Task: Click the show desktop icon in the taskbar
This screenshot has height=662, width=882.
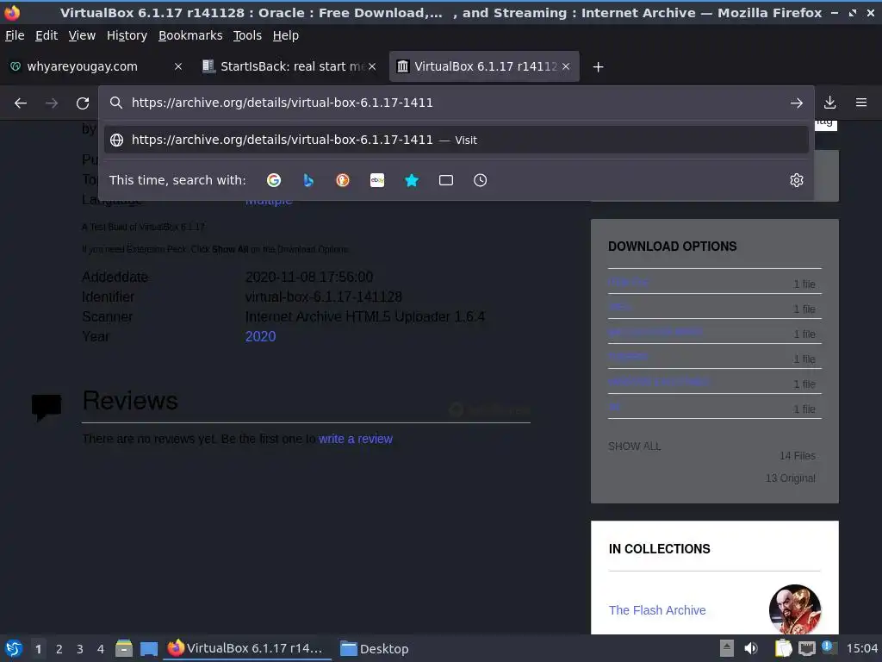Action: [149, 649]
